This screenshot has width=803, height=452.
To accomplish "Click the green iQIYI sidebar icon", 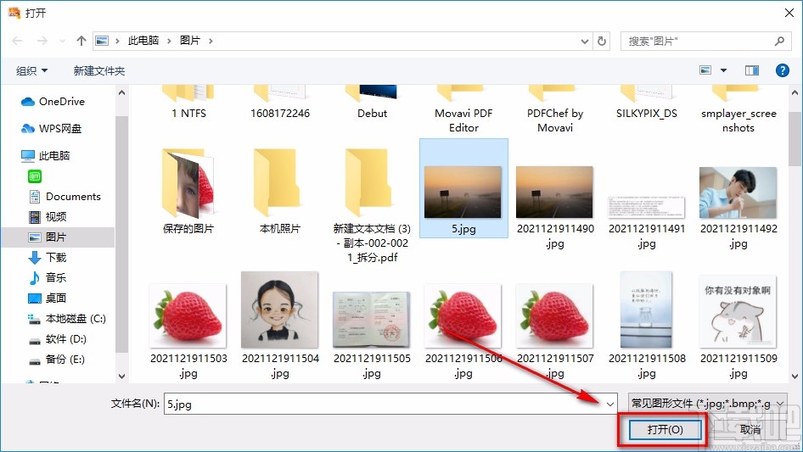I will (x=34, y=176).
